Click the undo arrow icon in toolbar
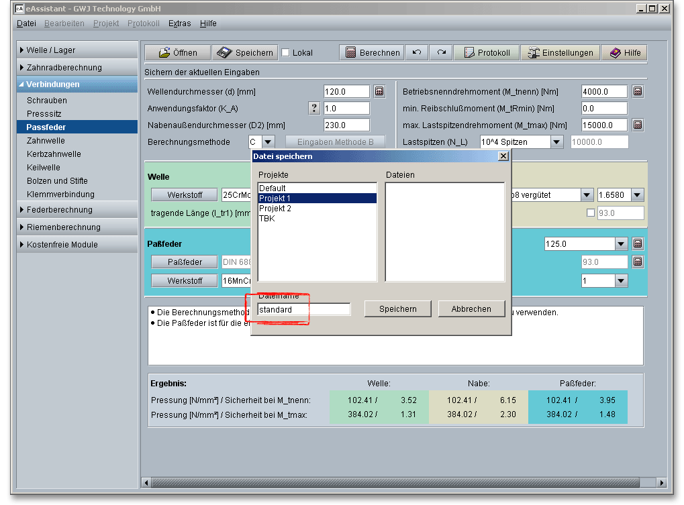Viewport: 684px width, 505px height. tap(417, 53)
